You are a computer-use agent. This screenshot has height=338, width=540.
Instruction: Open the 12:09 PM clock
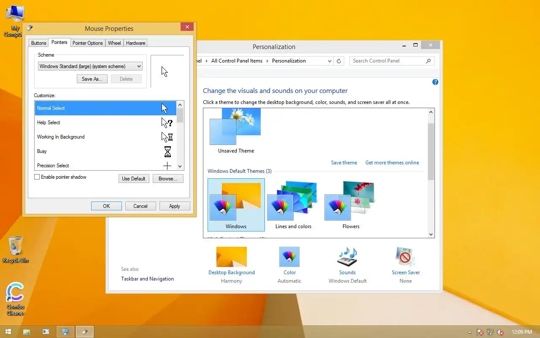(521, 332)
